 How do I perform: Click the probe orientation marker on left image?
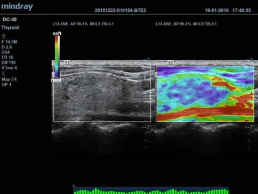point(68,63)
